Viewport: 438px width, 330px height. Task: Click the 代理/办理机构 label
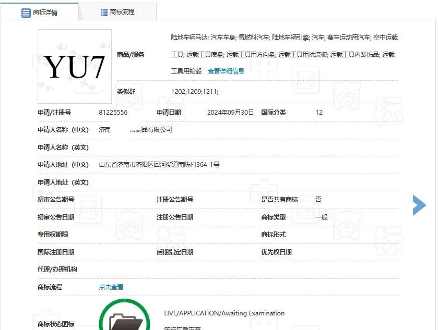point(57,269)
